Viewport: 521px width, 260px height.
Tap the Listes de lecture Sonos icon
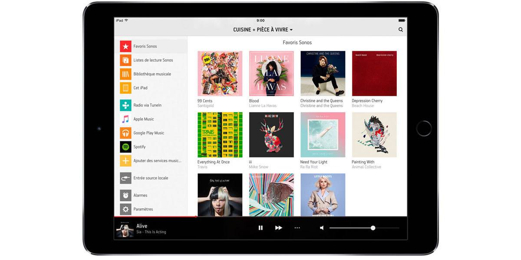125,60
